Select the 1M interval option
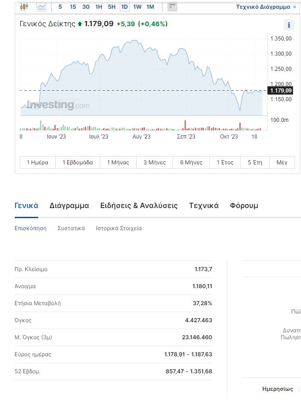Viewport: 301px width, 400px height. [150, 7]
